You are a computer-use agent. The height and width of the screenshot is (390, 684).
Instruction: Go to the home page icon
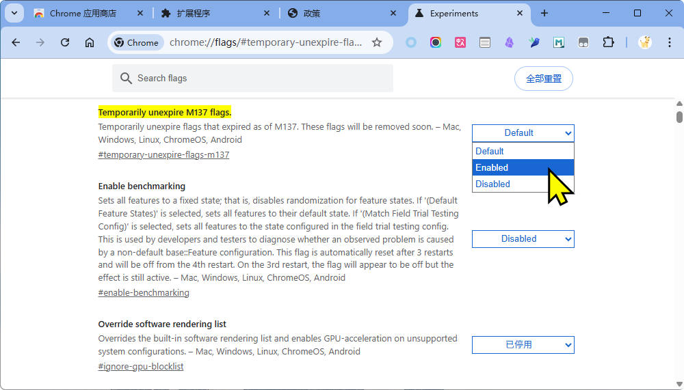tap(90, 42)
